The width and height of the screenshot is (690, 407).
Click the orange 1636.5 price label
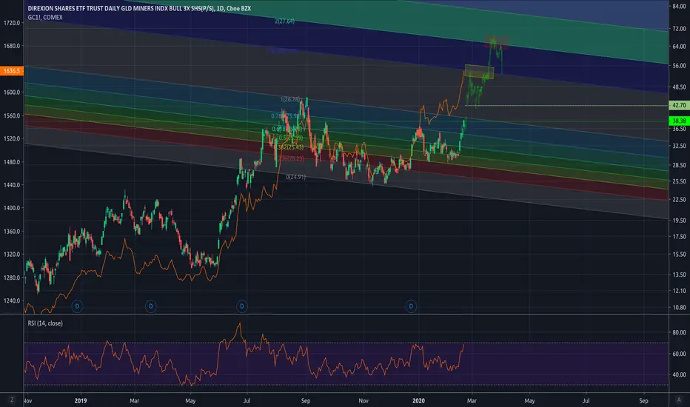coord(11,71)
